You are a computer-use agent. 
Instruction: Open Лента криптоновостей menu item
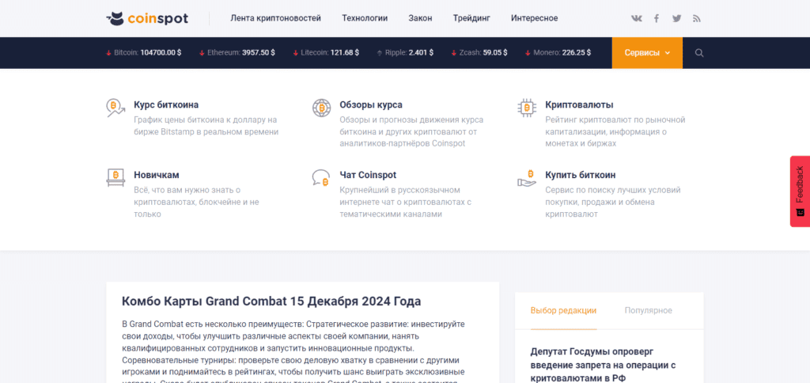pyautogui.click(x=275, y=19)
